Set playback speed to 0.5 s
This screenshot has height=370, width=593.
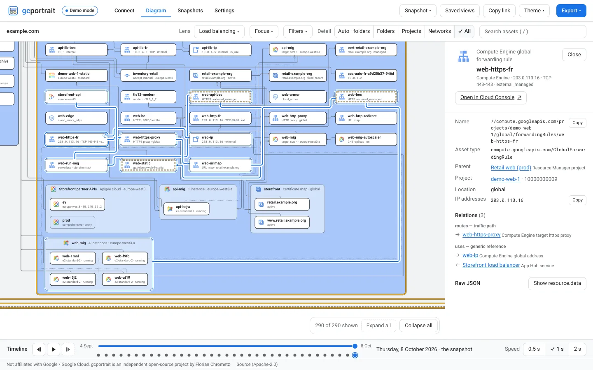[534, 349]
